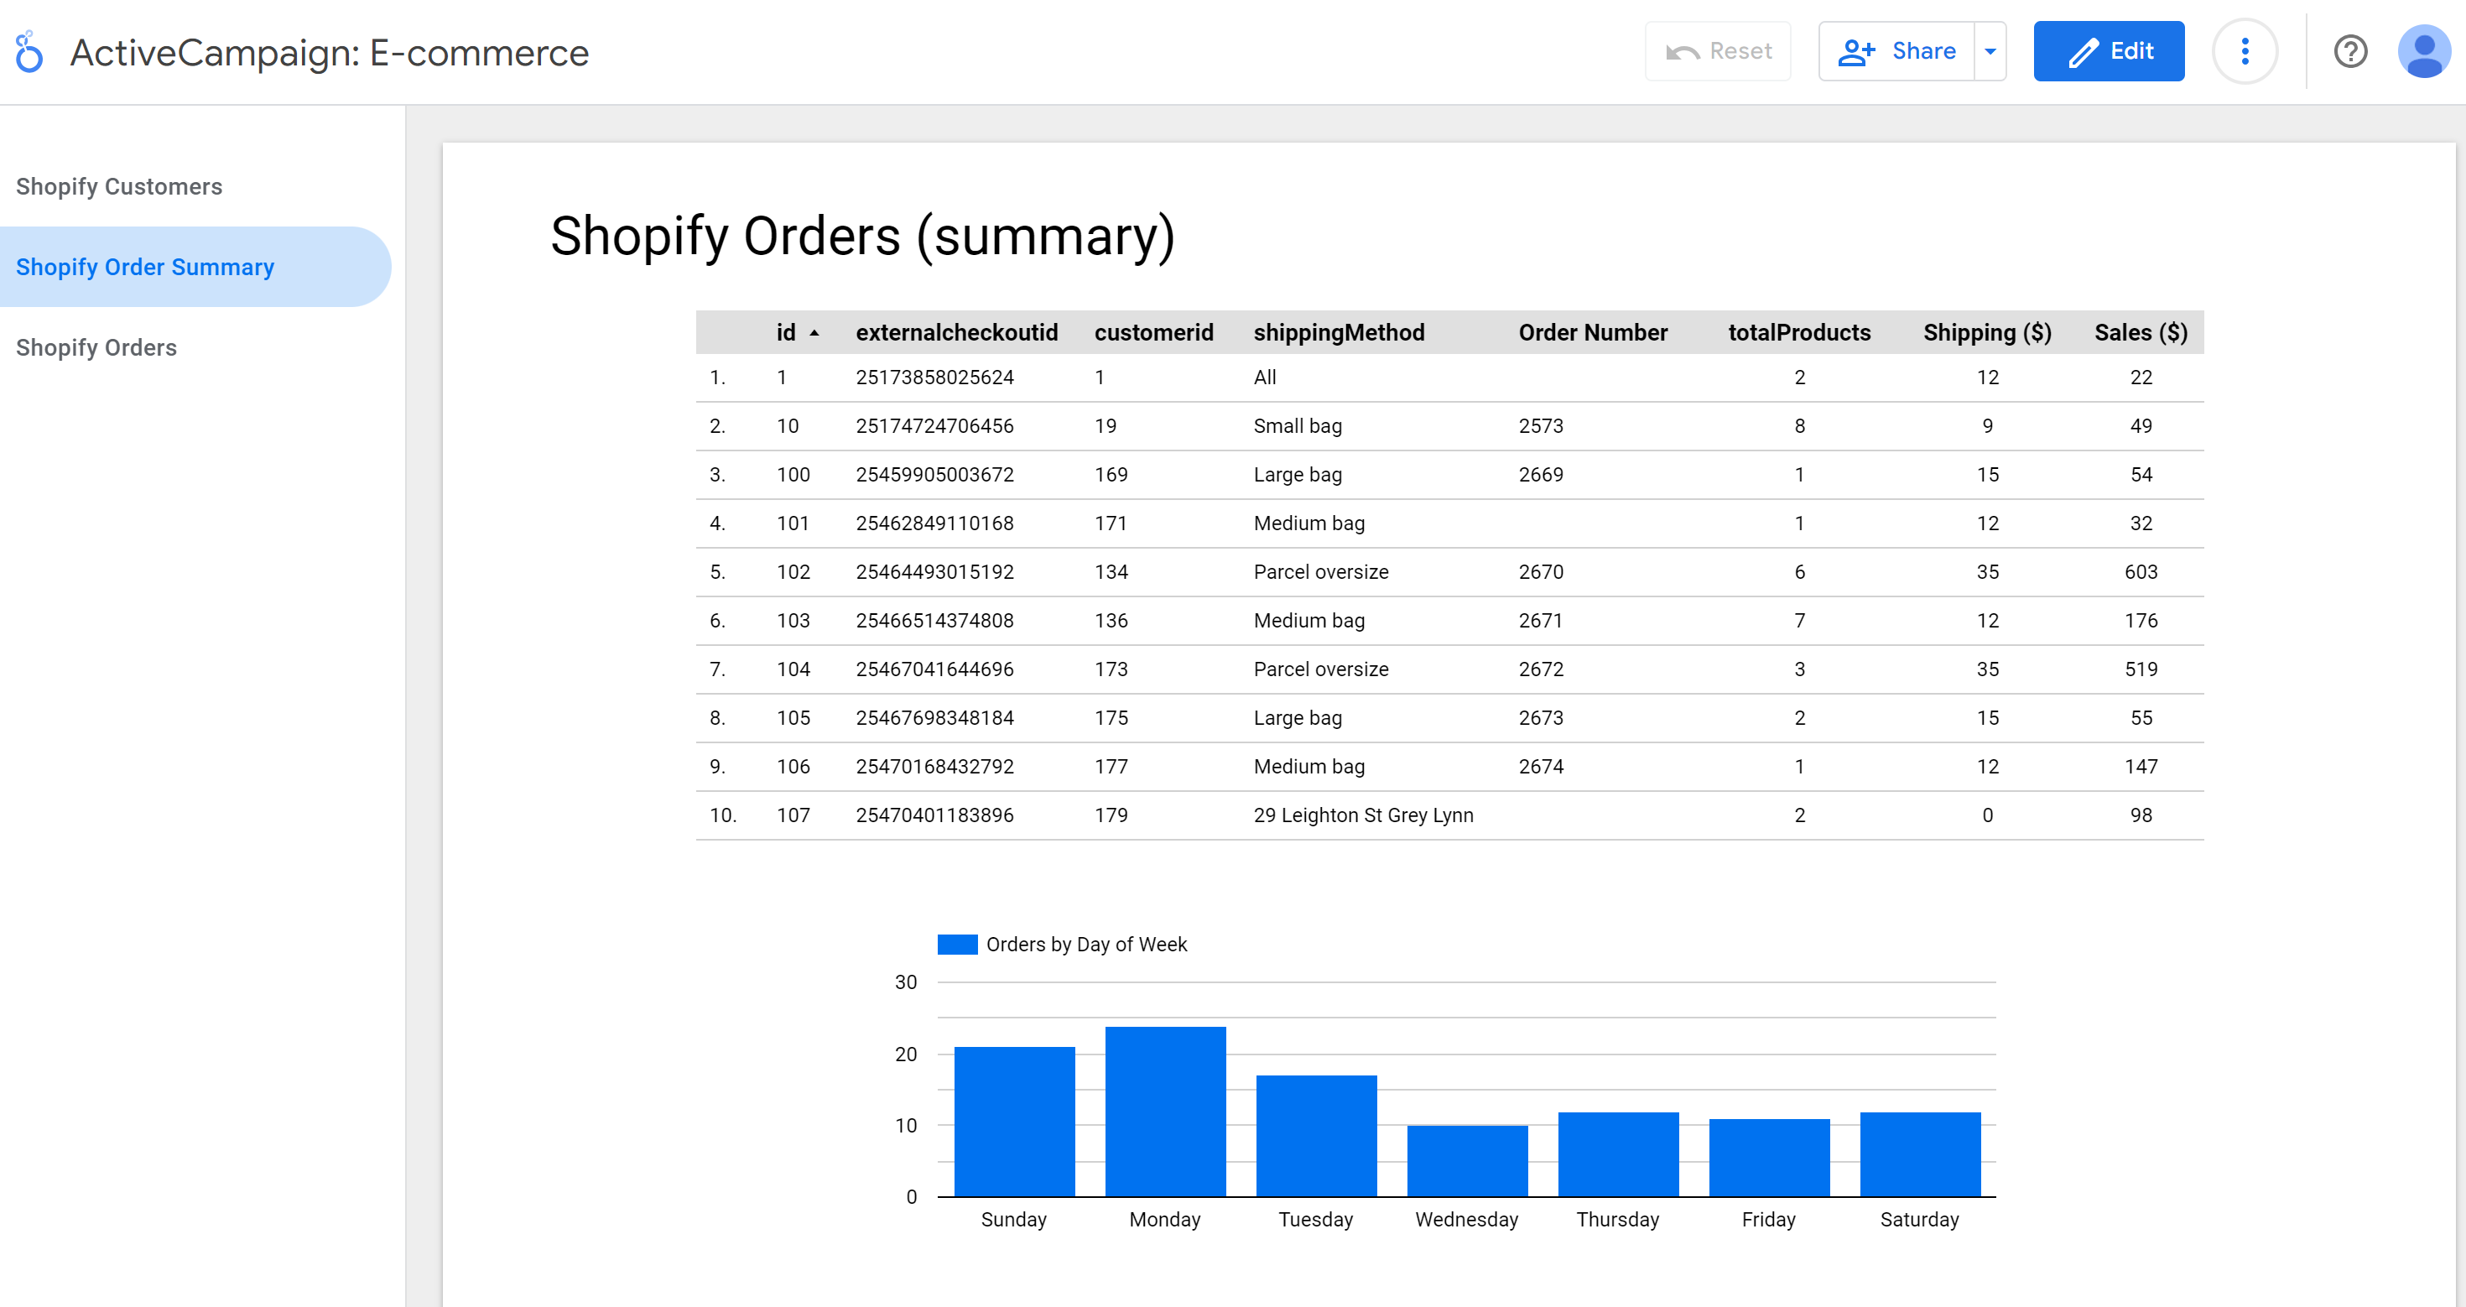Sort by Sales ($) column header
The width and height of the screenshot is (2466, 1307).
(x=2141, y=332)
